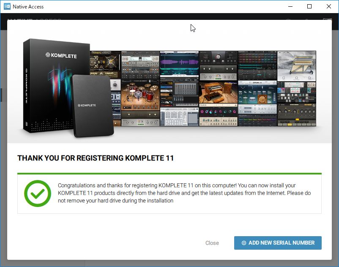339x267 pixels.
Task: Click the congratulations message text
Action: pyautogui.click(x=184, y=193)
